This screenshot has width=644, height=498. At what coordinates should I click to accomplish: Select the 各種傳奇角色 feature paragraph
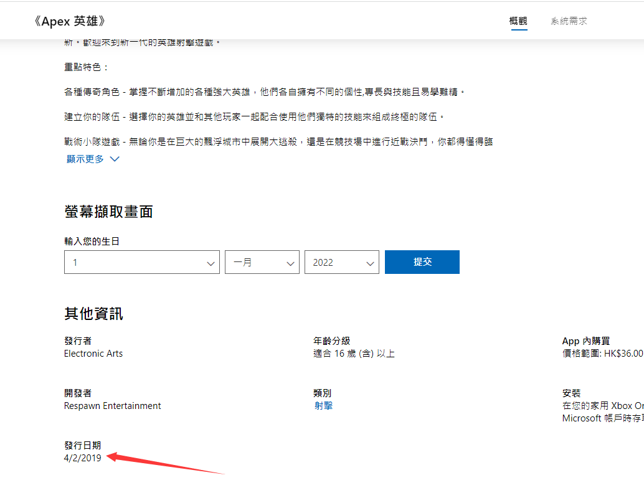[x=265, y=92]
